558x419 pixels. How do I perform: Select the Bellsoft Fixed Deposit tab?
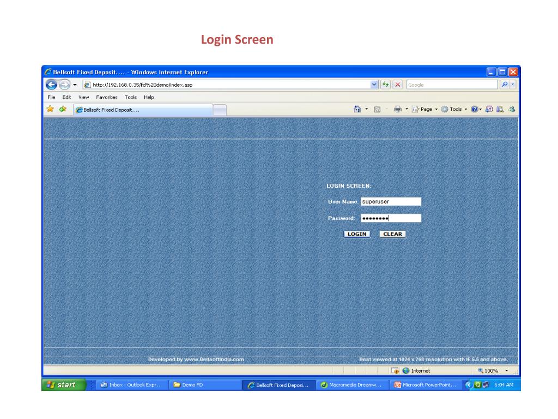pos(143,110)
